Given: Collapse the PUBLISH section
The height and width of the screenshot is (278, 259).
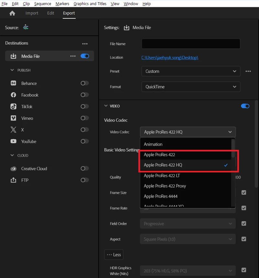Looking at the screenshot, I should [12, 70].
